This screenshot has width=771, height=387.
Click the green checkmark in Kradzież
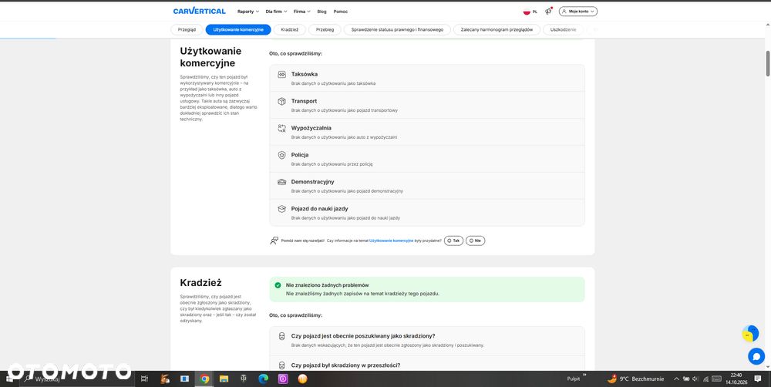[278, 285]
